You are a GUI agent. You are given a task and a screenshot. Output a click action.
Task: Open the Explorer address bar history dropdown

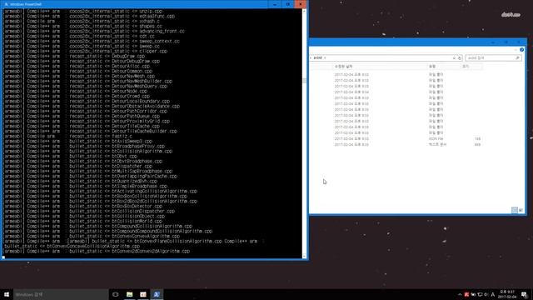(454, 58)
